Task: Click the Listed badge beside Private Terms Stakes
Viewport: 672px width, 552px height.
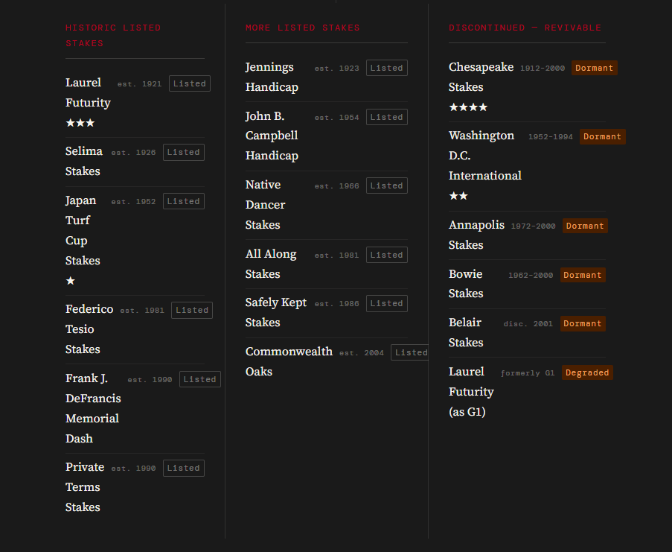Action: tap(183, 468)
